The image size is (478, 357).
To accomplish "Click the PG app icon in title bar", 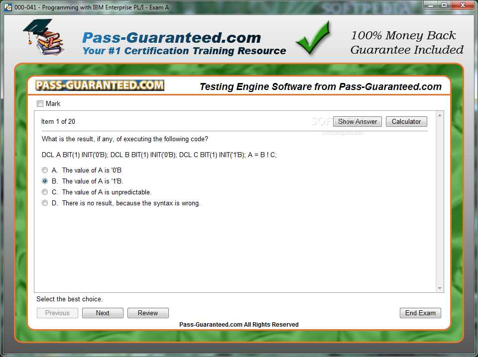I will pyautogui.click(x=8, y=7).
